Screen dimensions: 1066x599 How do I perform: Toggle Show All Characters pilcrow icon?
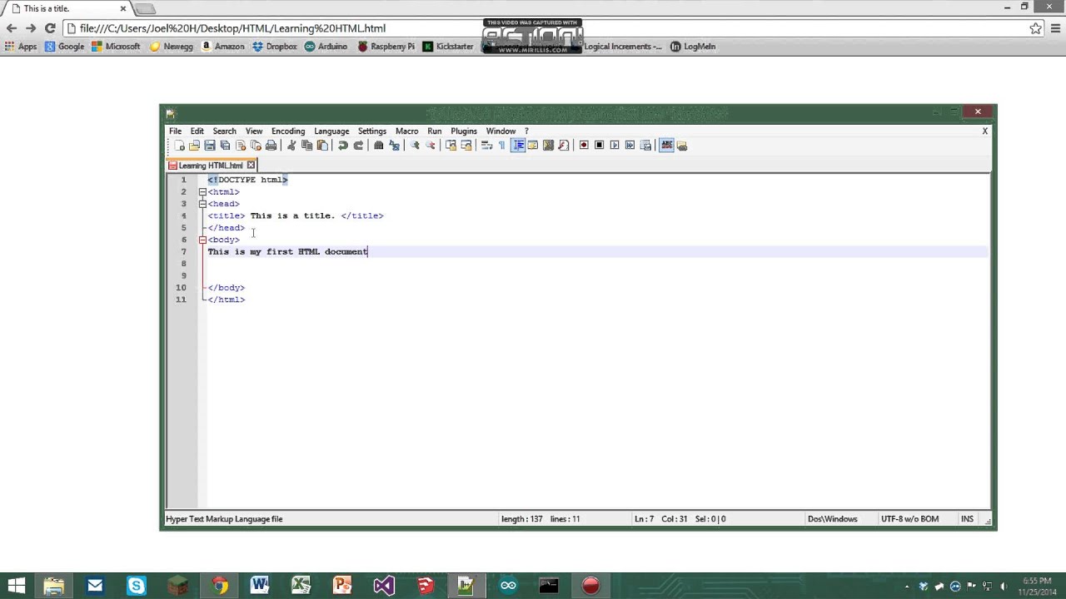(x=501, y=146)
